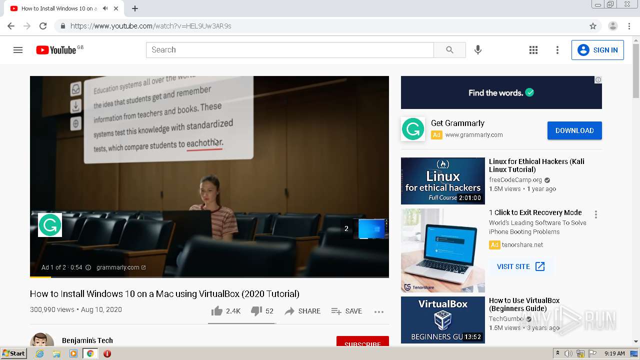
Task: Go back in Chrome
Action: click(11, 26)
